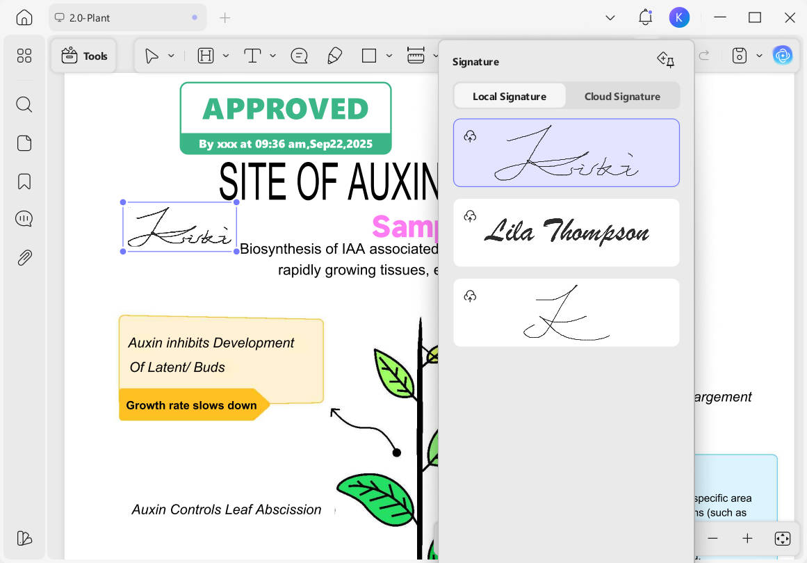Viewport: 807px width, 563px height.
Task: Open the comment annotation tool
Action: (298, 56)
